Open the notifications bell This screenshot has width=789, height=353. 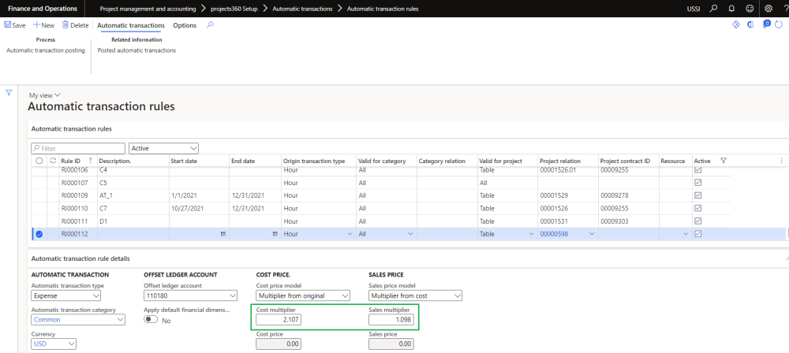click(x=731, y=9)
